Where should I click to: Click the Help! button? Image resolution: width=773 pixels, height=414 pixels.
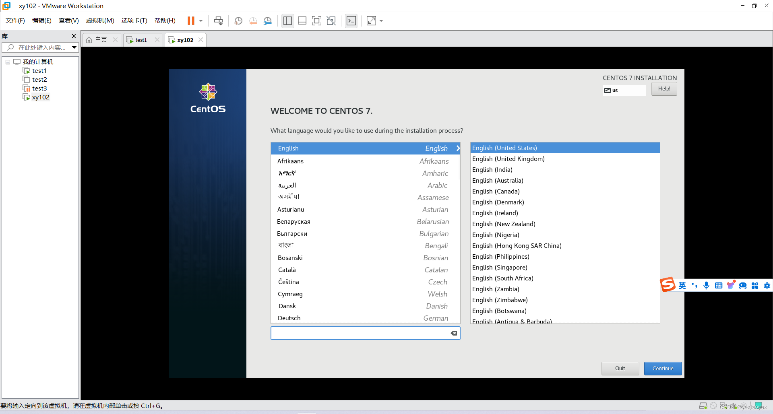click(664, 89)
